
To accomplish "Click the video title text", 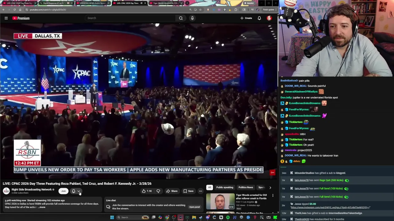I will (x=77, y=184).
